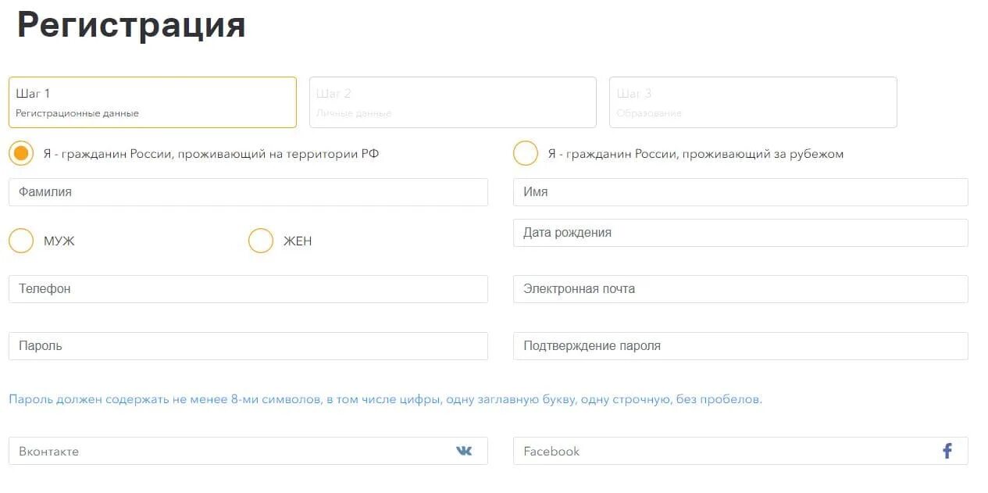This screenshot has width=988, height=493.
Task: Select the Facebook profile field
Action: click(x=740, y=451)
